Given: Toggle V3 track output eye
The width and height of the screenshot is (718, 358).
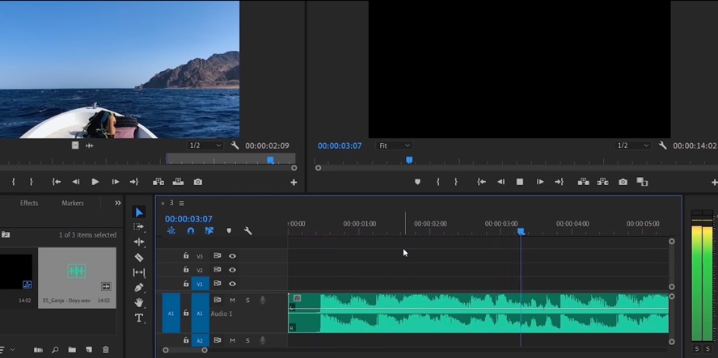Looking at the screenshot, I should point(232,256).
